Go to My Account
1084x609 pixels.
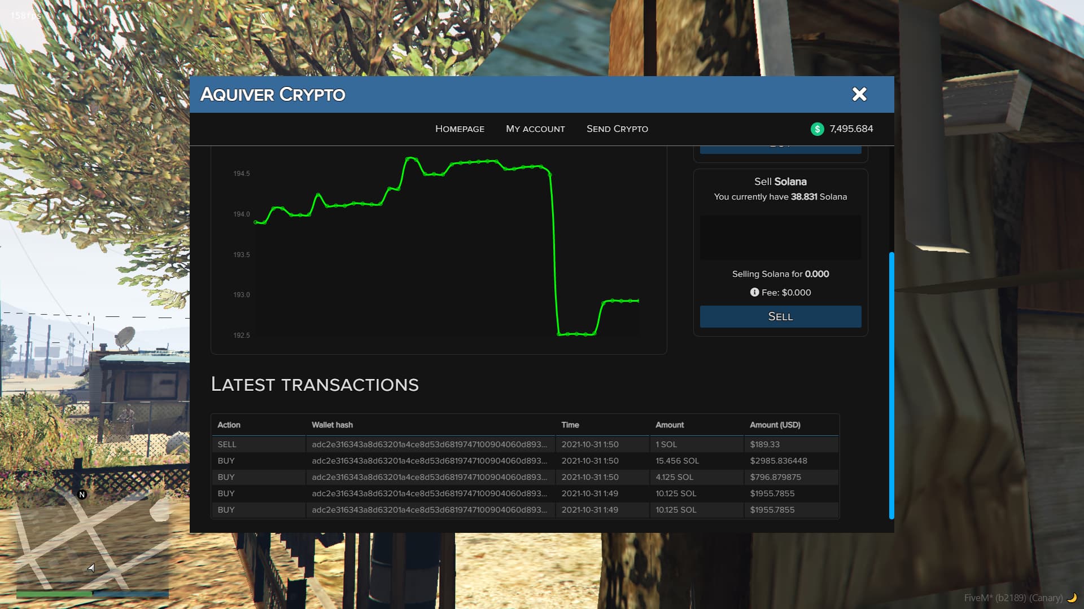point(535,129)
